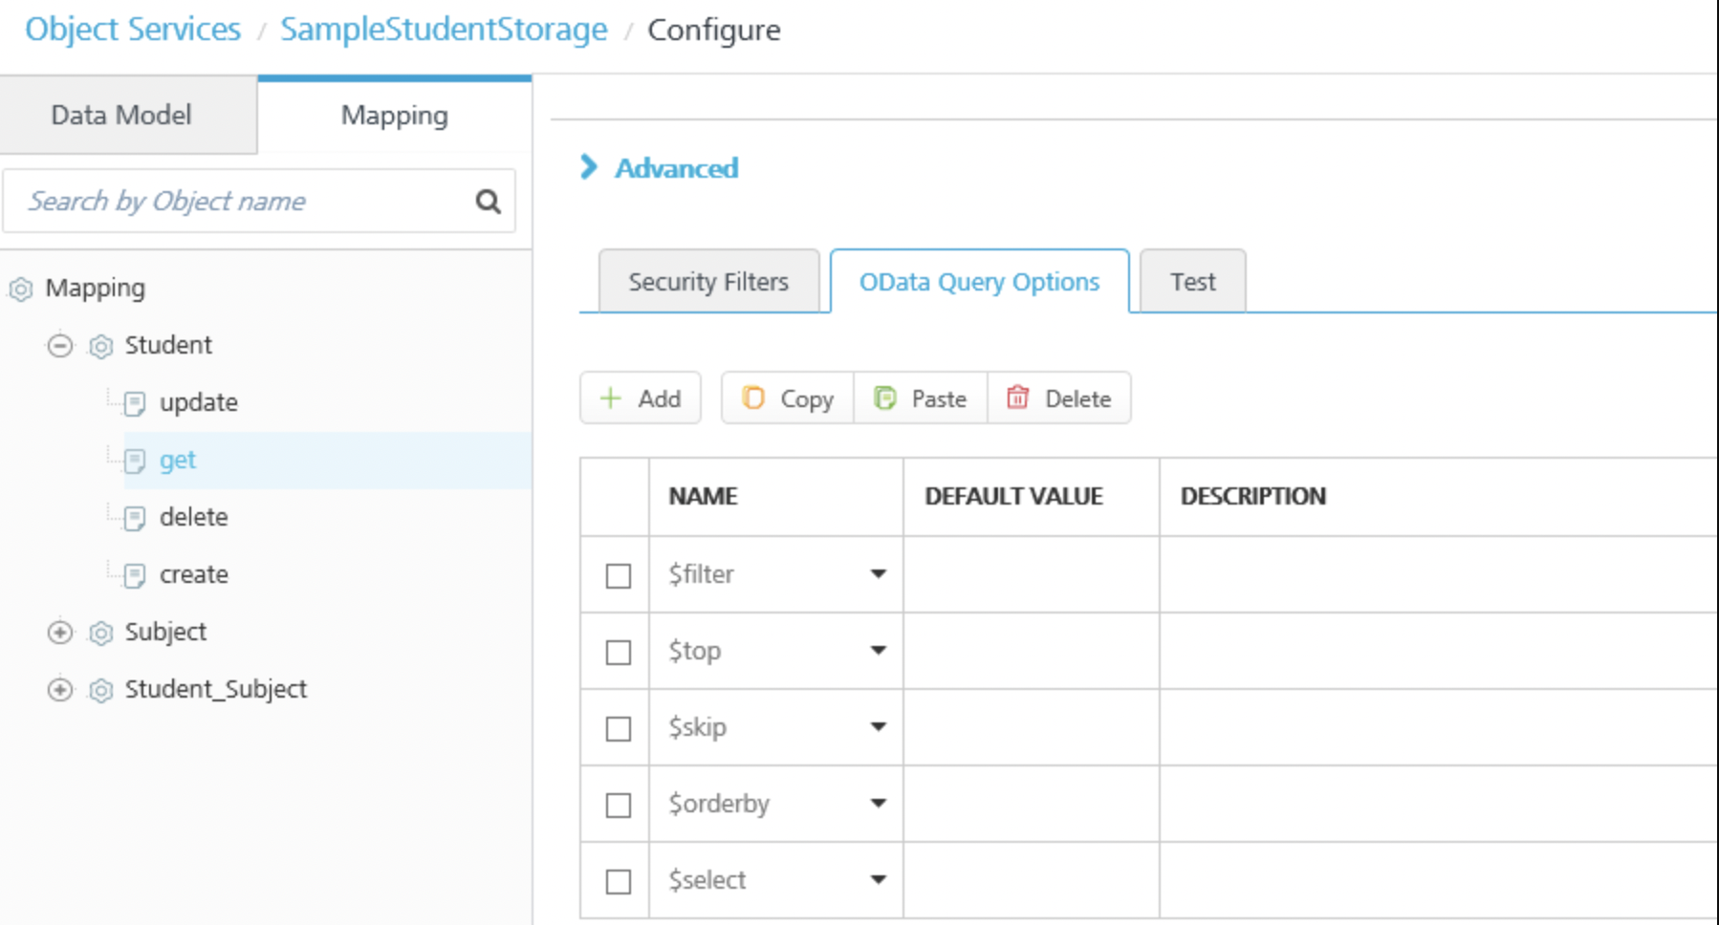Image resolution: width=1719 pixels, height=925 pixels.
Task: Click the gear icon next to Student
Action: tap(101, 346)
